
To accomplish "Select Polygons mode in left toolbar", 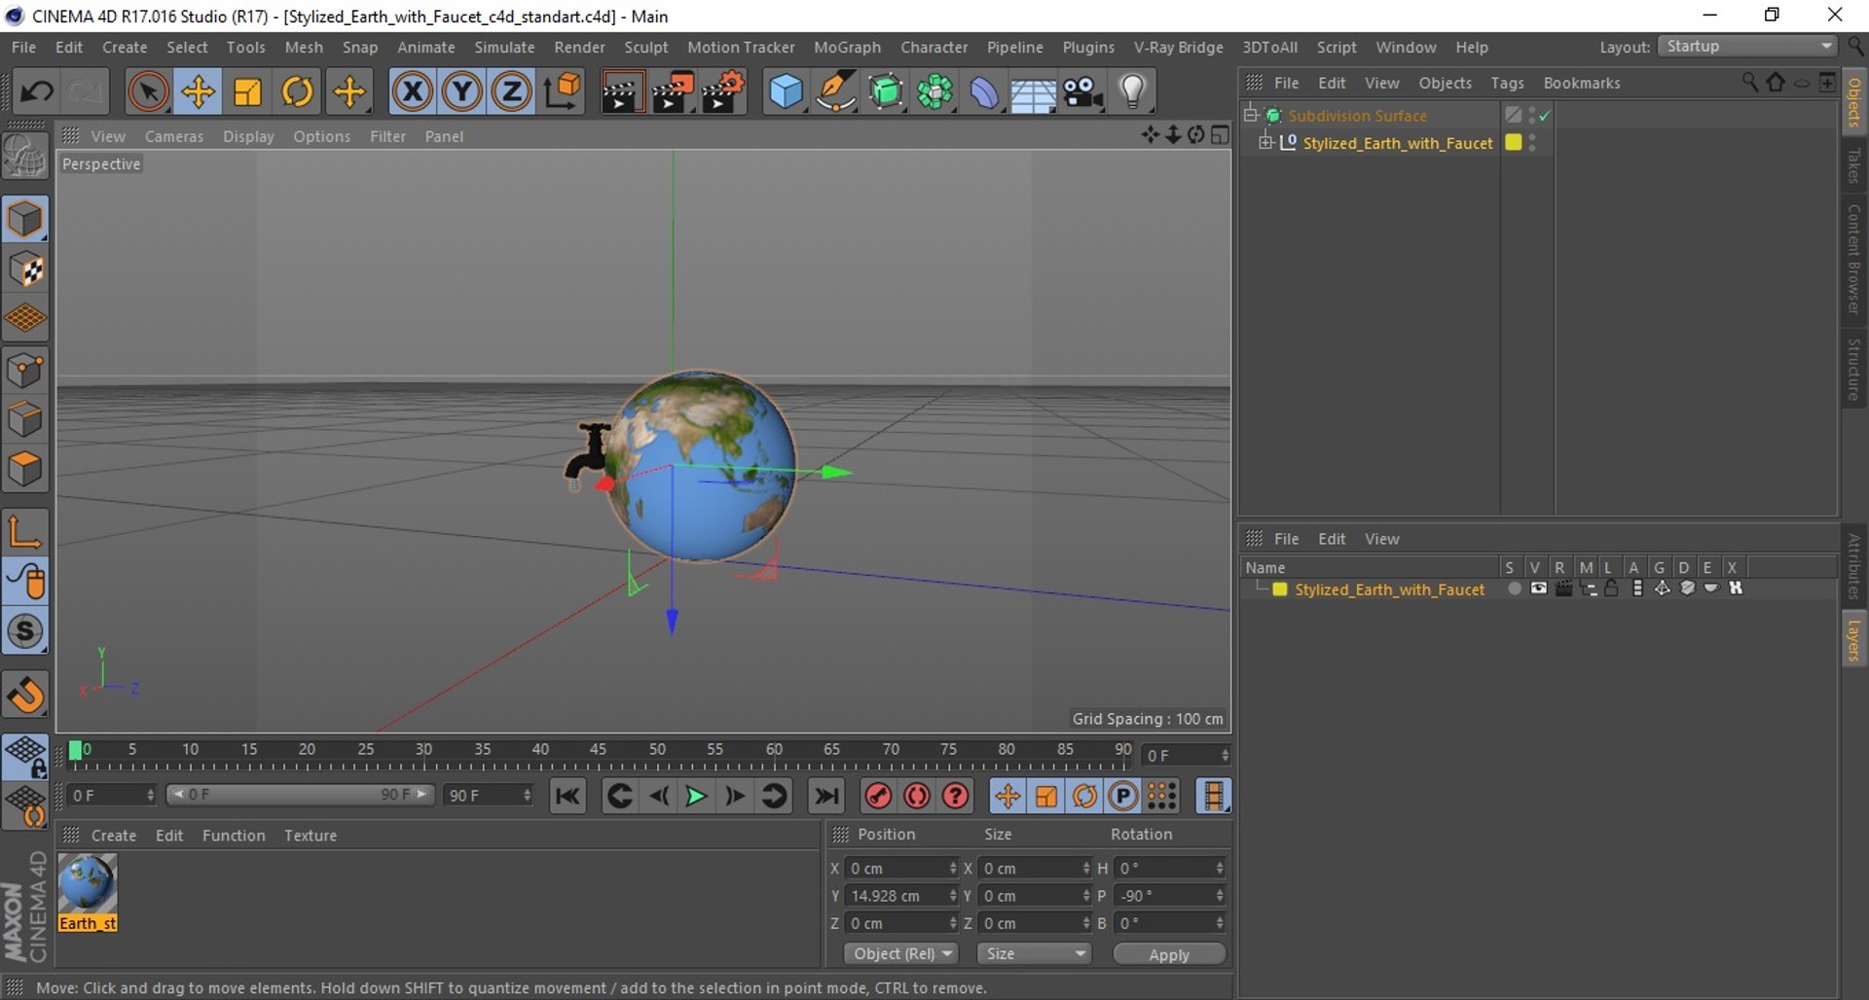I will pyautogui.click(x=25, y=470).
